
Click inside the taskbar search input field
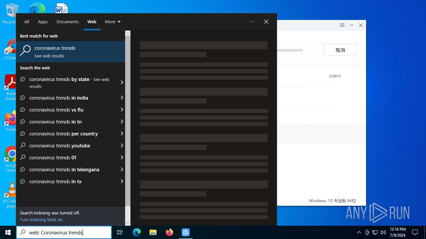64,232
